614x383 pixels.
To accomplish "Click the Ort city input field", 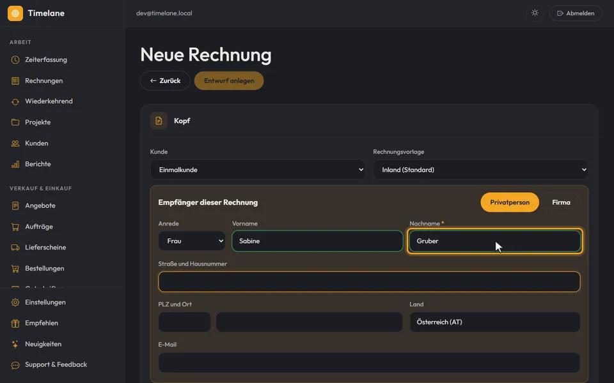I will 310,322.
